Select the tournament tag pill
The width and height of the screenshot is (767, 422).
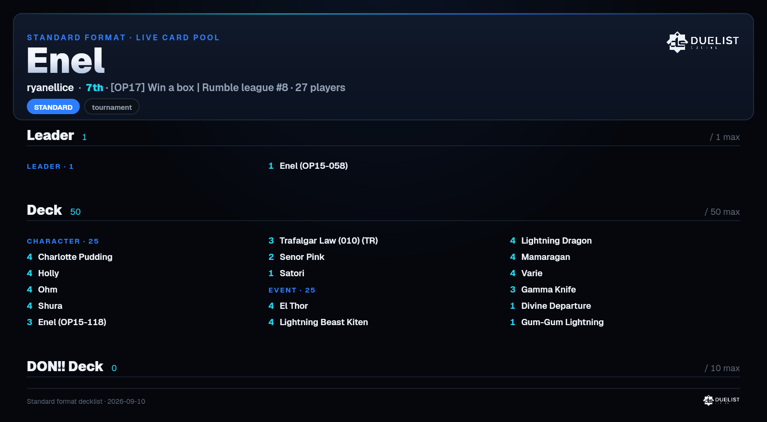click(112, 107)
